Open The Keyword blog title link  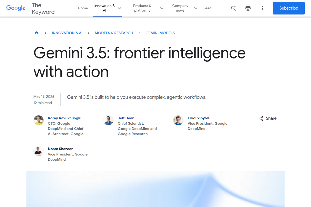pyautogui.click(x=43, y=9)
